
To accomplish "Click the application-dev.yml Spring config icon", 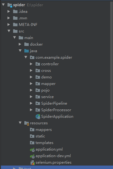I will (x=32, y=156).
